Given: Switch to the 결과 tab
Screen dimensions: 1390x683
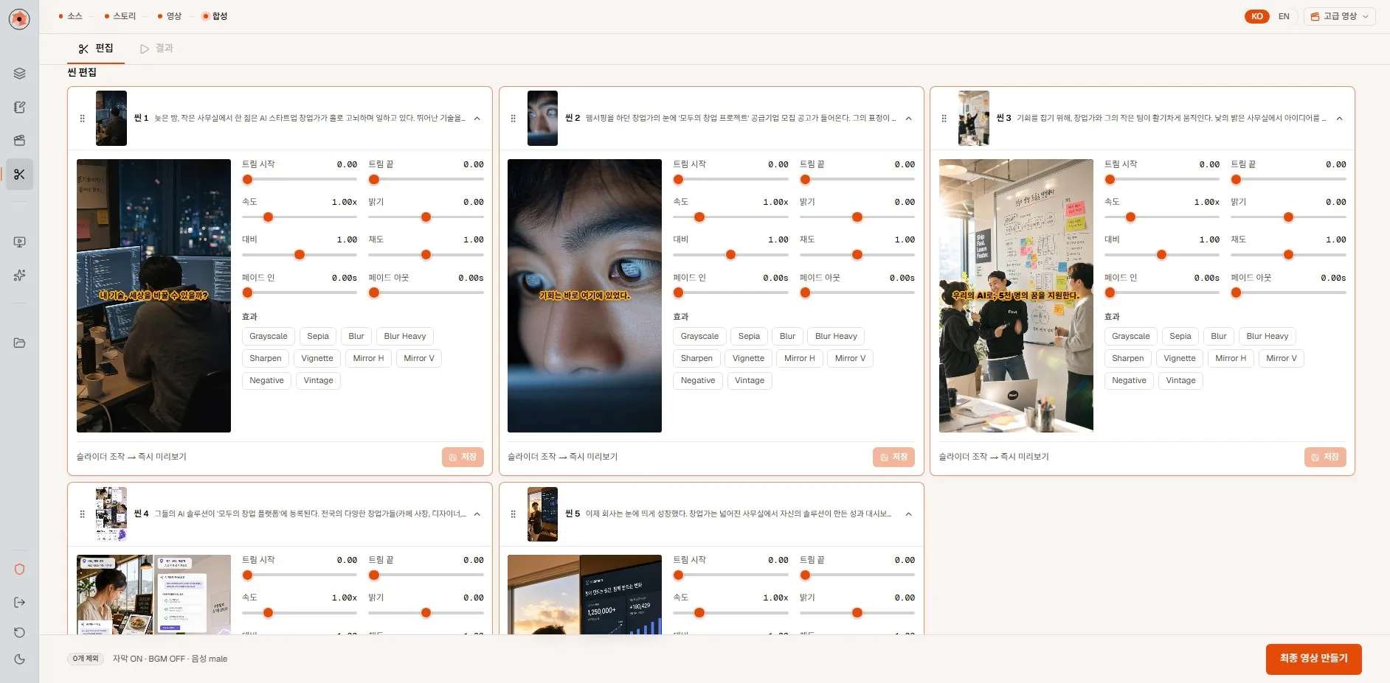Looking at the screenshot, I should pos(156,49).
